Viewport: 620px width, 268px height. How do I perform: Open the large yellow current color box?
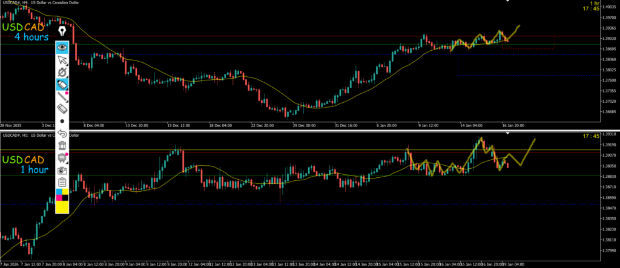point(62,207)
